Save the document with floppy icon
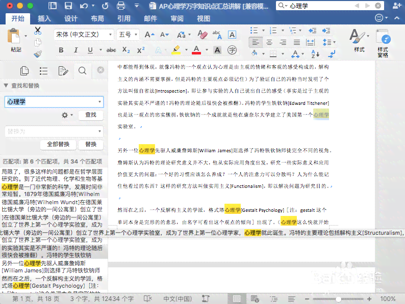Image resolution: width=405 pixels, height=304 pixels. (x=68, y=6)
